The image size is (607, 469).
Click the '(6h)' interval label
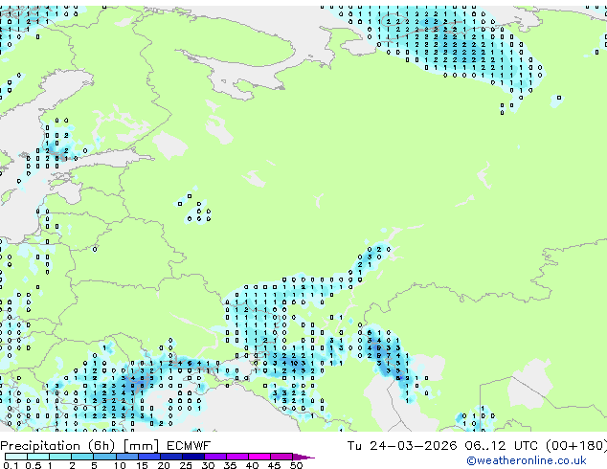(101, 446)
